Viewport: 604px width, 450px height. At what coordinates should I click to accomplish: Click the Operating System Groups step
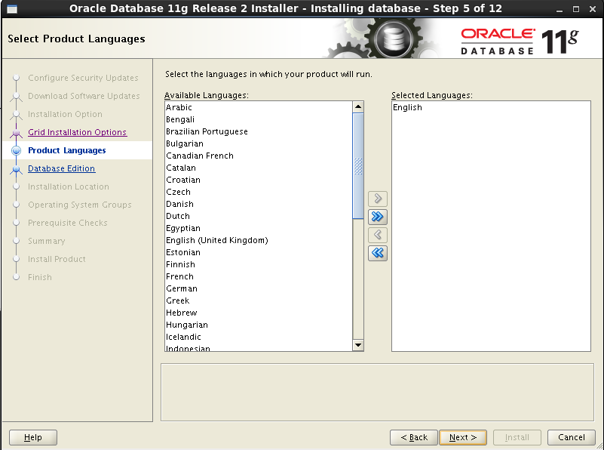click(x=80, y=205)
